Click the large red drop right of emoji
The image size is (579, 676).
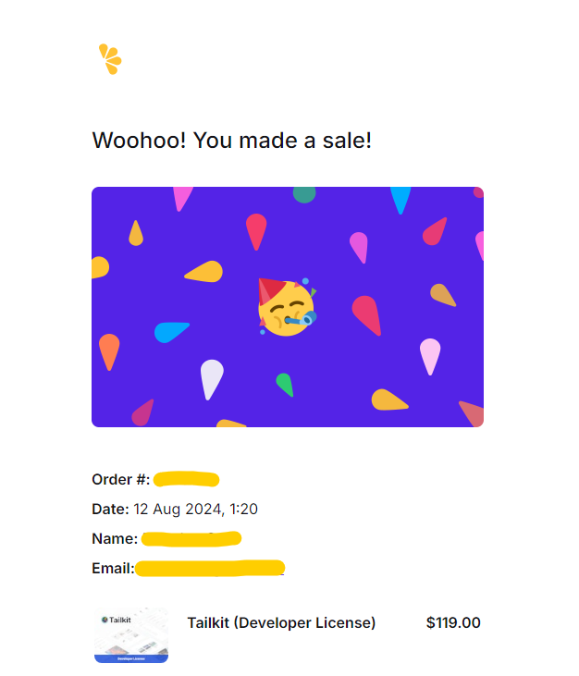tap(366, 315)
